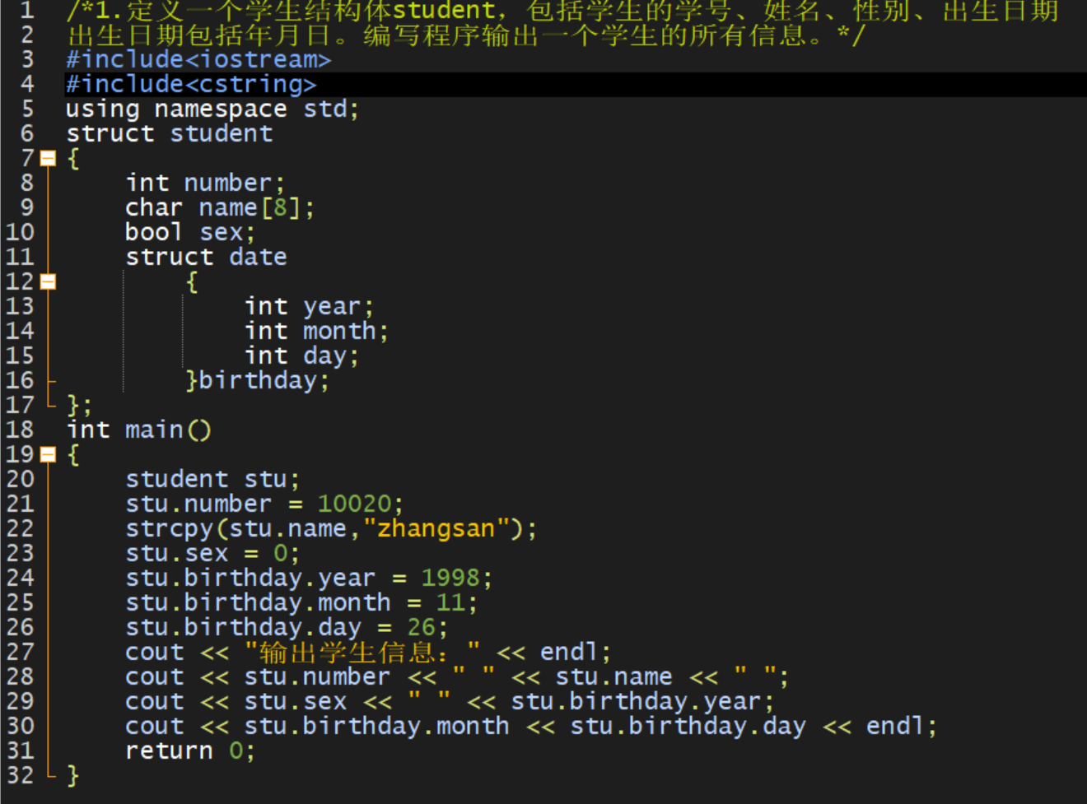Collapse the struct date fold marker

click(48, 281)
